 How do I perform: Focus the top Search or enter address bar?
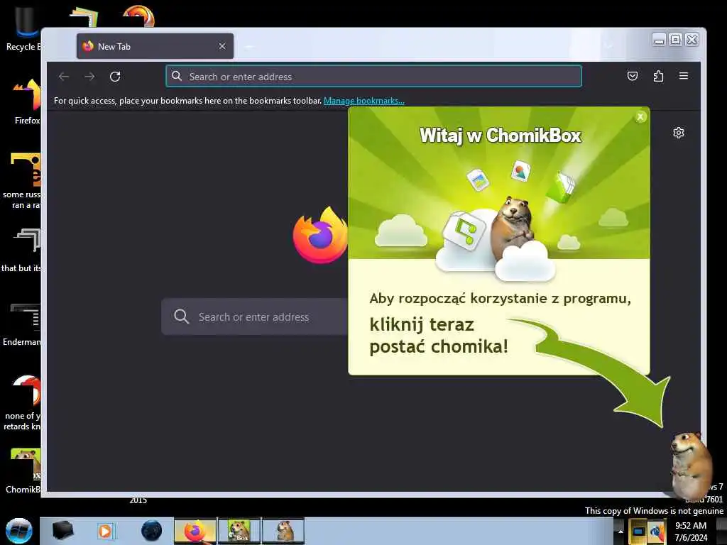[x=373, y=77]
